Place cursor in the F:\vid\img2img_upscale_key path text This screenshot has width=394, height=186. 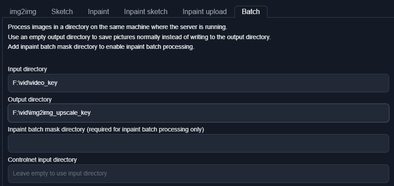coord(52,113)
